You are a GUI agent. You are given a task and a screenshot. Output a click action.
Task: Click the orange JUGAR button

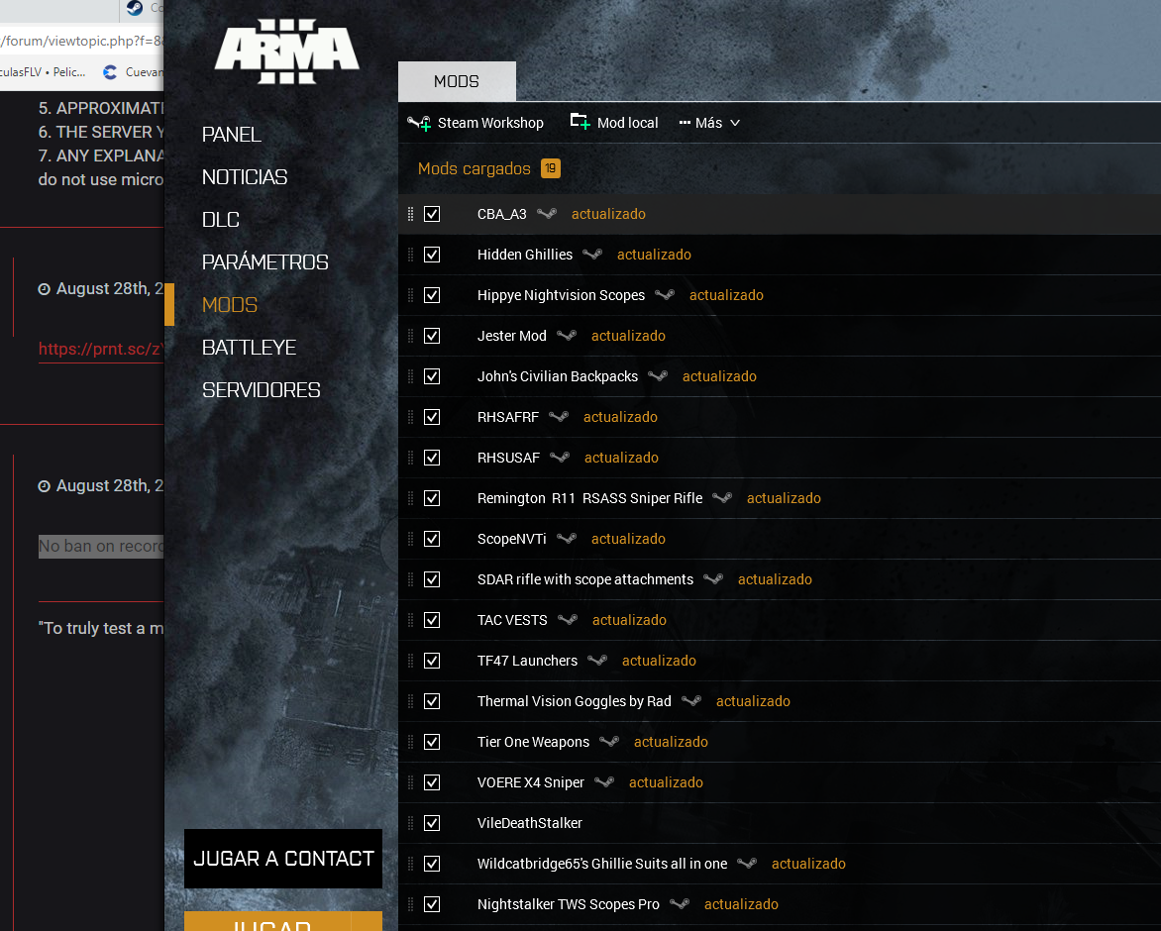pyautogui.click(x=283, y=921)
